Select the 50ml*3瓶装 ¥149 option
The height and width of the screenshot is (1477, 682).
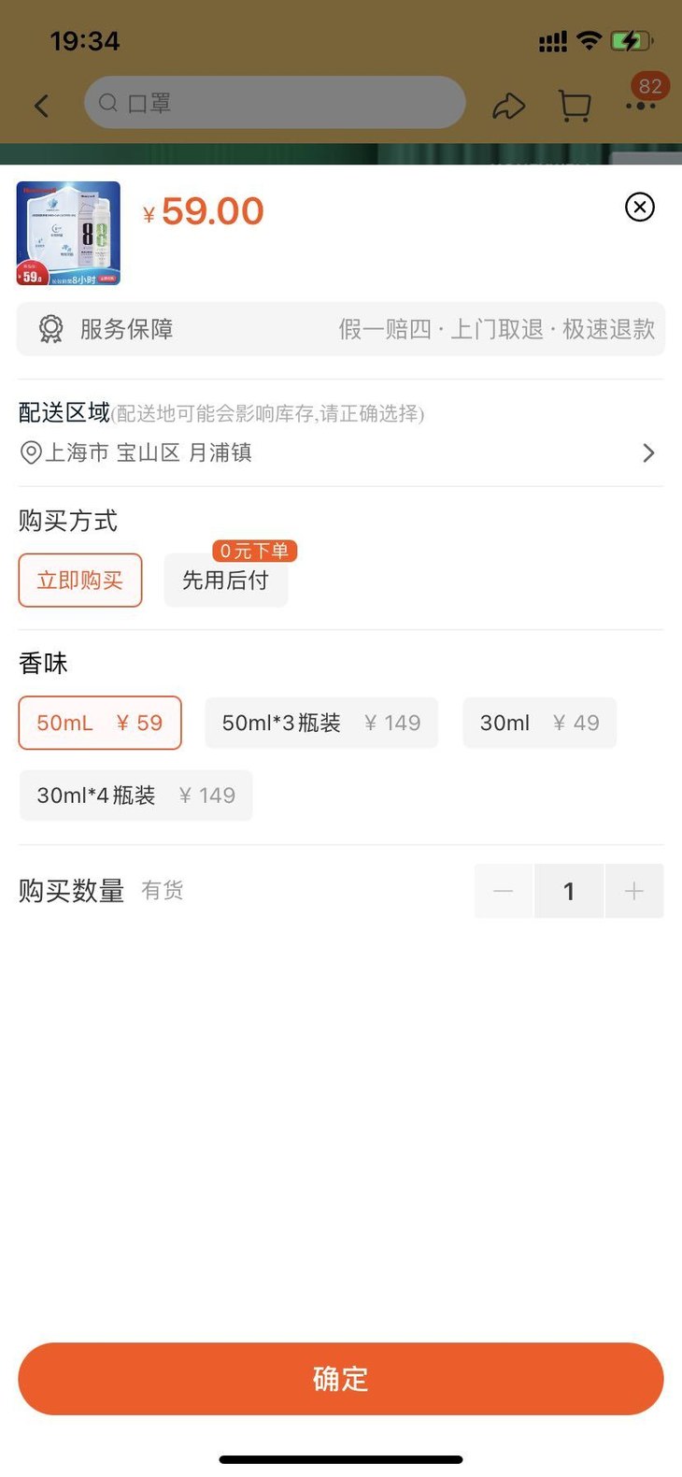pos(321,723)
